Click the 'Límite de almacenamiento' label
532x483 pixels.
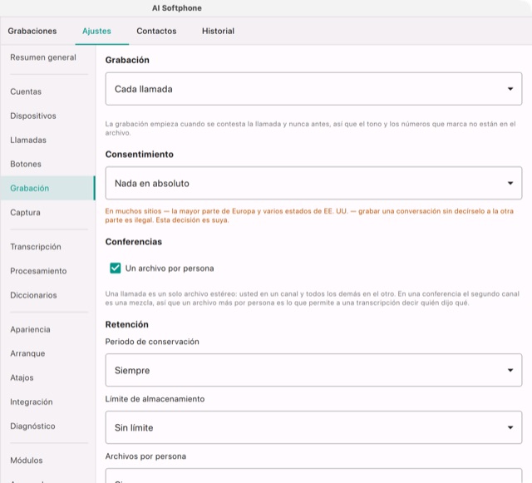155,399
